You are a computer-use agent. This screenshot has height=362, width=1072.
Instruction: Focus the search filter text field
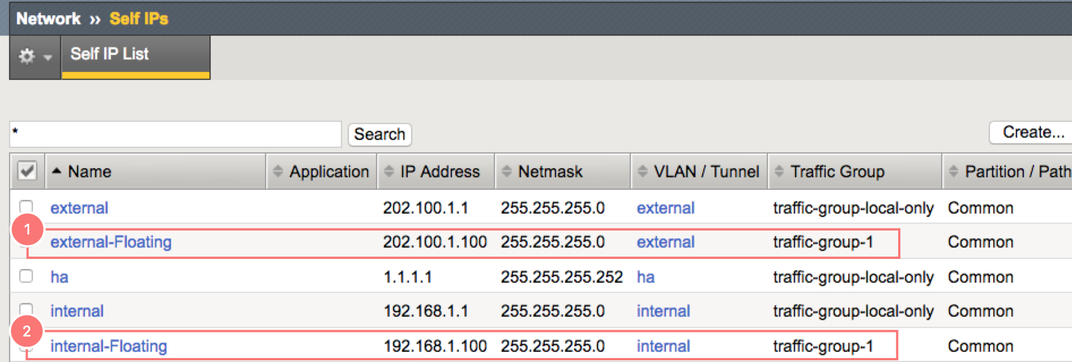(x=176, y=134)
